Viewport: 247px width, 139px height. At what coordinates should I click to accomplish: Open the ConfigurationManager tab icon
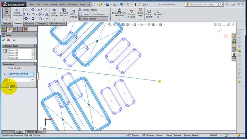[x=15, y=29]
